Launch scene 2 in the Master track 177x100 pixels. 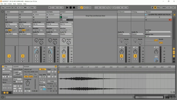point(146,17)
